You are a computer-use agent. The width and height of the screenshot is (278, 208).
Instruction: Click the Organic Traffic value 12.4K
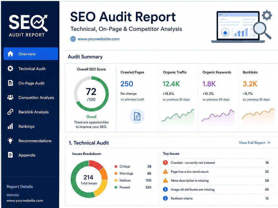pyautogui.click(x=171, y=84)
